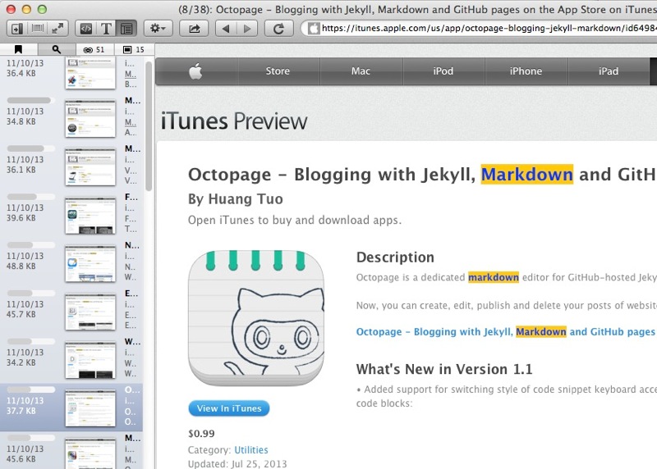Select the 36.4 KB page thumbnail
This screenshot has width=657, height=469.
90,72
